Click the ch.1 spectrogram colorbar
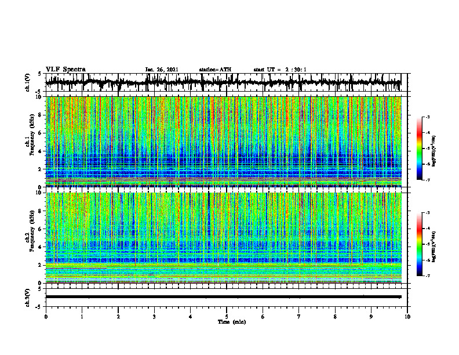The height and width of the screenshot is (355, 459). [419, 148]
